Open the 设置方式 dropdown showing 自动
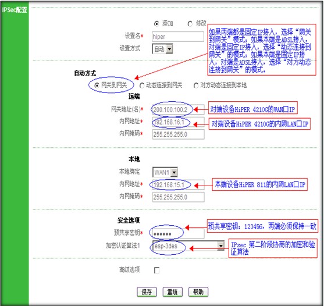This screenshot has height=306, width=324. 162,49
